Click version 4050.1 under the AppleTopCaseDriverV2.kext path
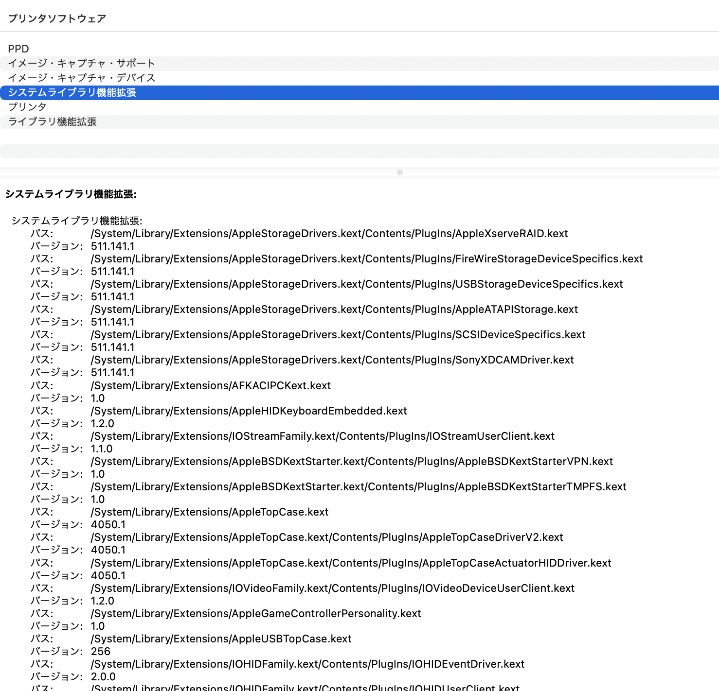Image resolution: width=719 pixels, height=691 pixels. click(x=108, y=550)
